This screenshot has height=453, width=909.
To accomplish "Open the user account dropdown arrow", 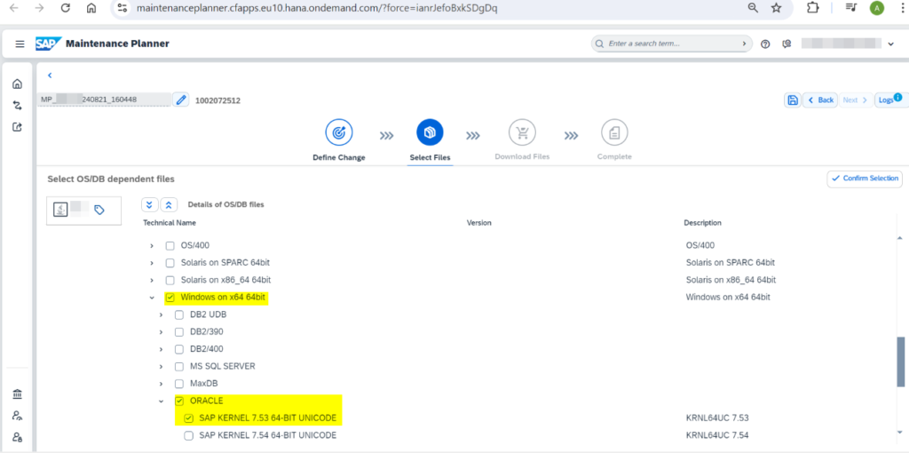I will [x=891, y=44].
